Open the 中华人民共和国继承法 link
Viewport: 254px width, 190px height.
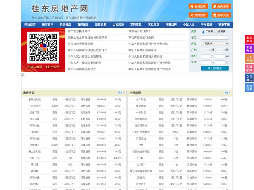point(143,50)
